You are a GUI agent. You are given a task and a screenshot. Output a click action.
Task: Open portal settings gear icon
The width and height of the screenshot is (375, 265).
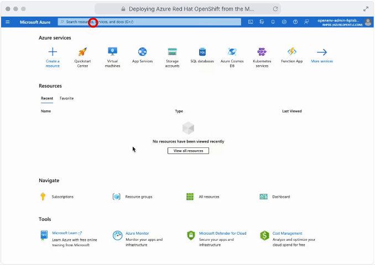tap(284, 22)
